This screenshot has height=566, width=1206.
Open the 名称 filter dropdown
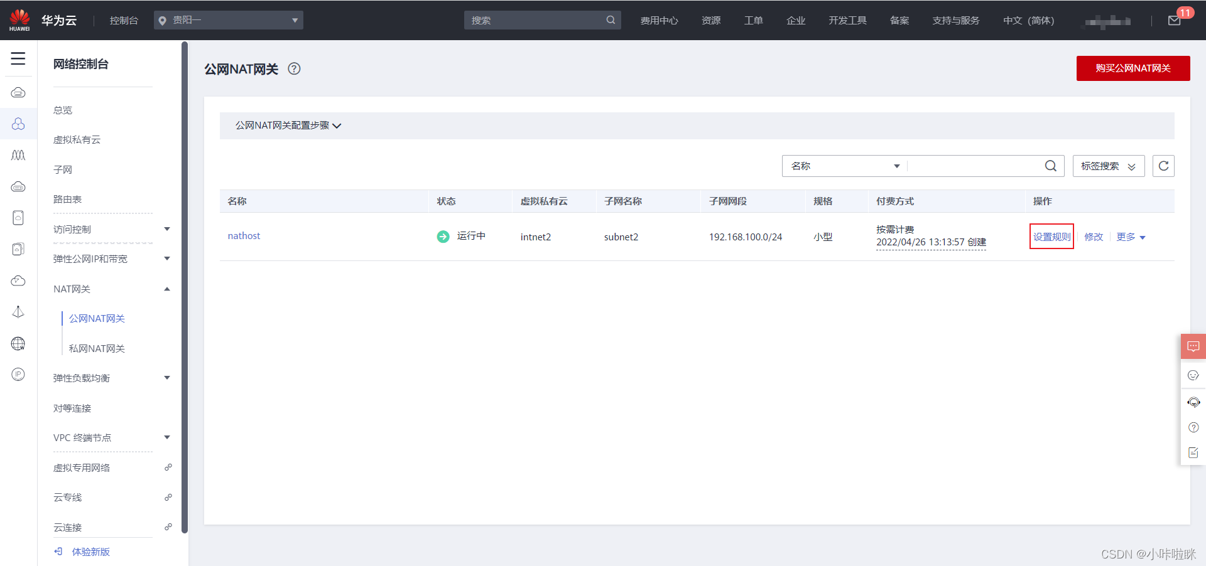(845, 166)
